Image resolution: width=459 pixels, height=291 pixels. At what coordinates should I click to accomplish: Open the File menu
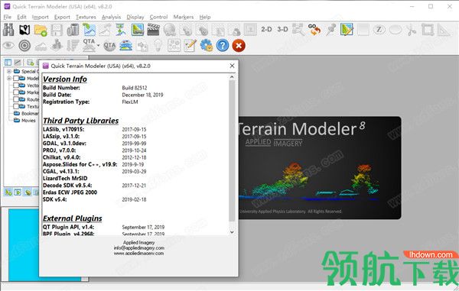coord(8,17)
